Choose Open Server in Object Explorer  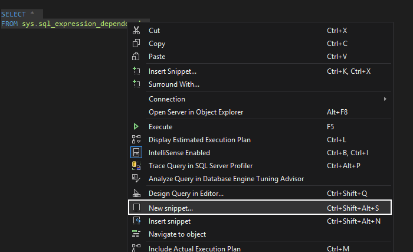(196, 112)
